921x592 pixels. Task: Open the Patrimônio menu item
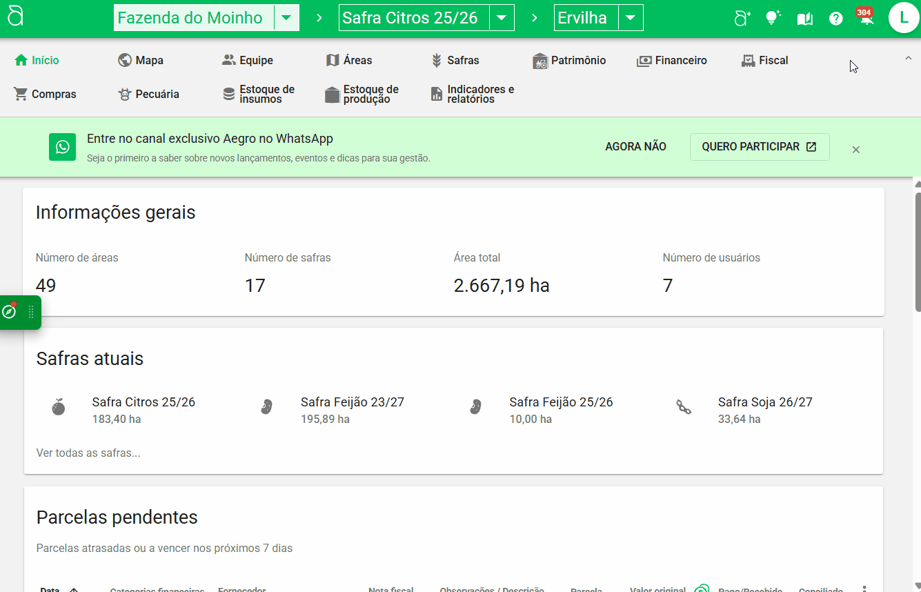[x=569, y=61]
